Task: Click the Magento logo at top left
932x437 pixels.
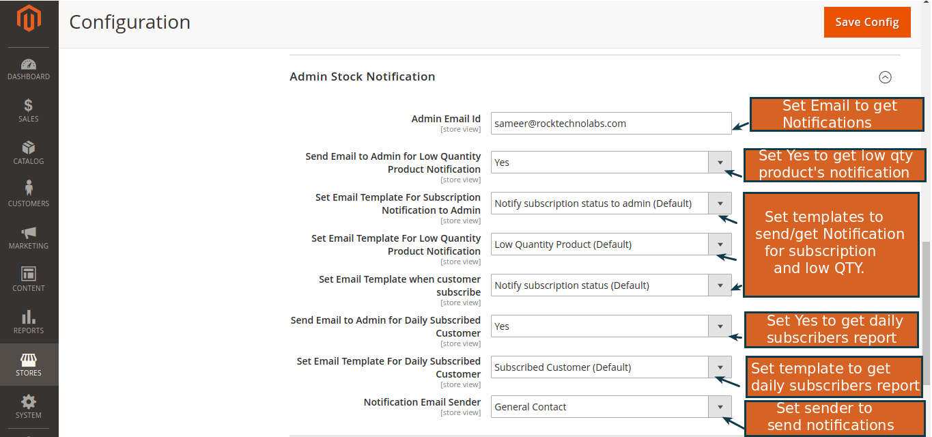Action: [28, 20]
